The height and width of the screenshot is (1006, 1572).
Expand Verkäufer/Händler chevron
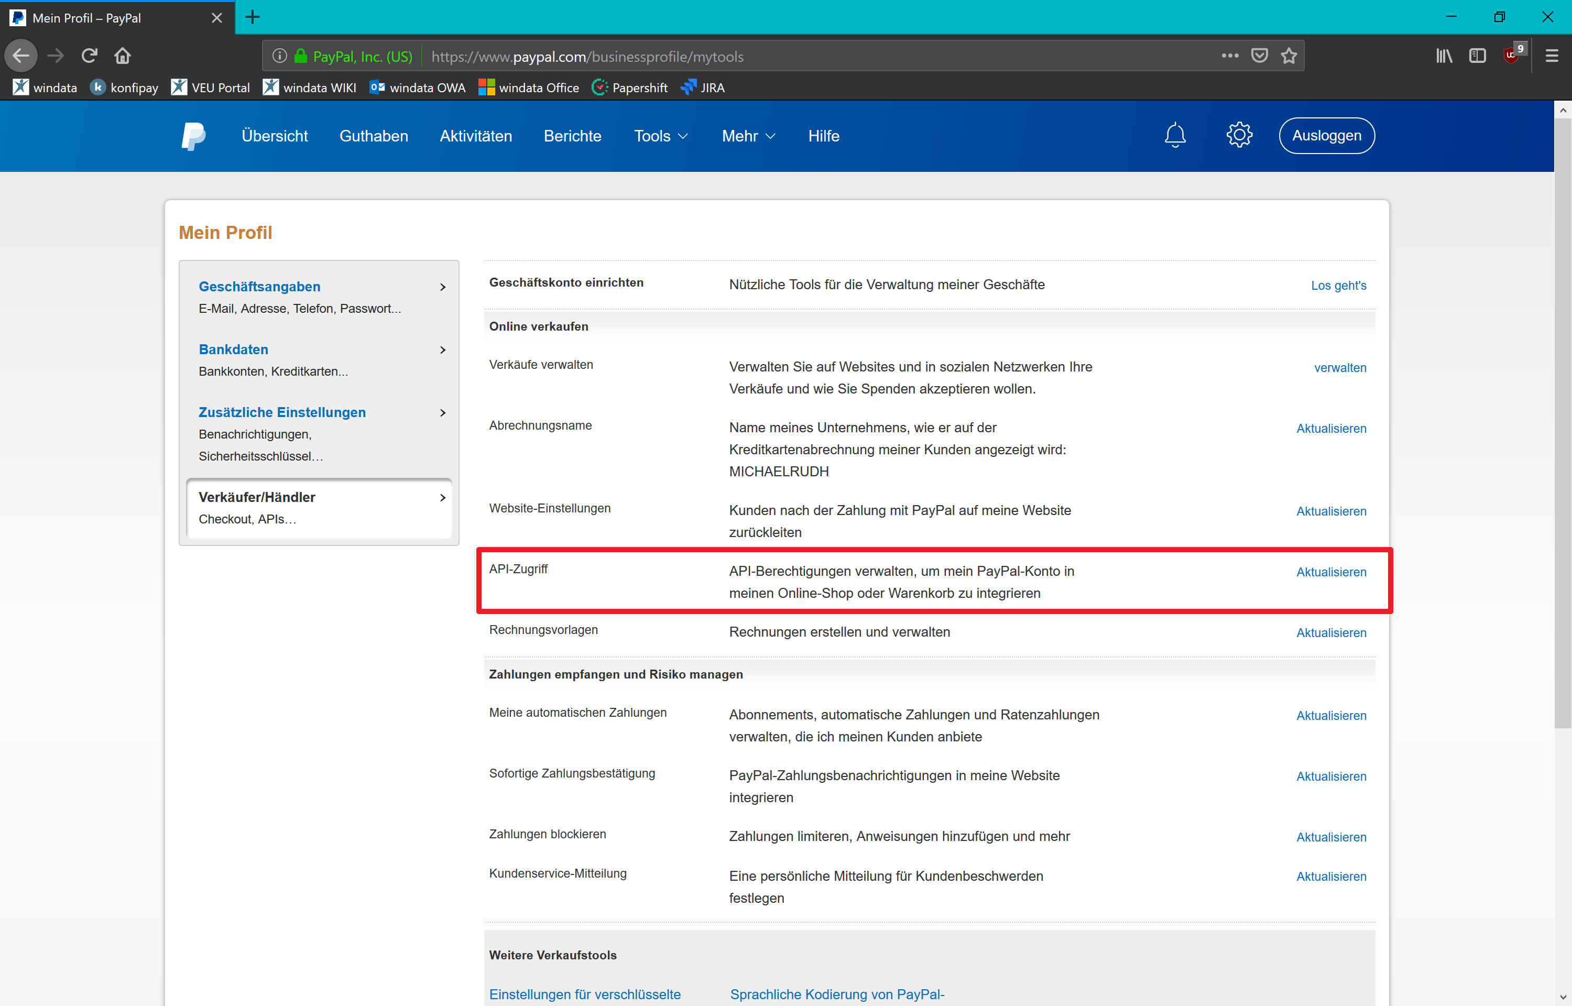pyautogui.click(x=443, y=497)
